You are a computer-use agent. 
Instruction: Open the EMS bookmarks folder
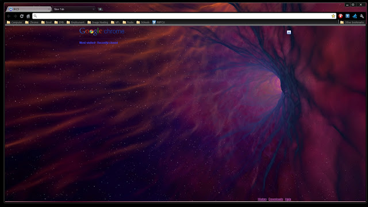pos(59,22)
